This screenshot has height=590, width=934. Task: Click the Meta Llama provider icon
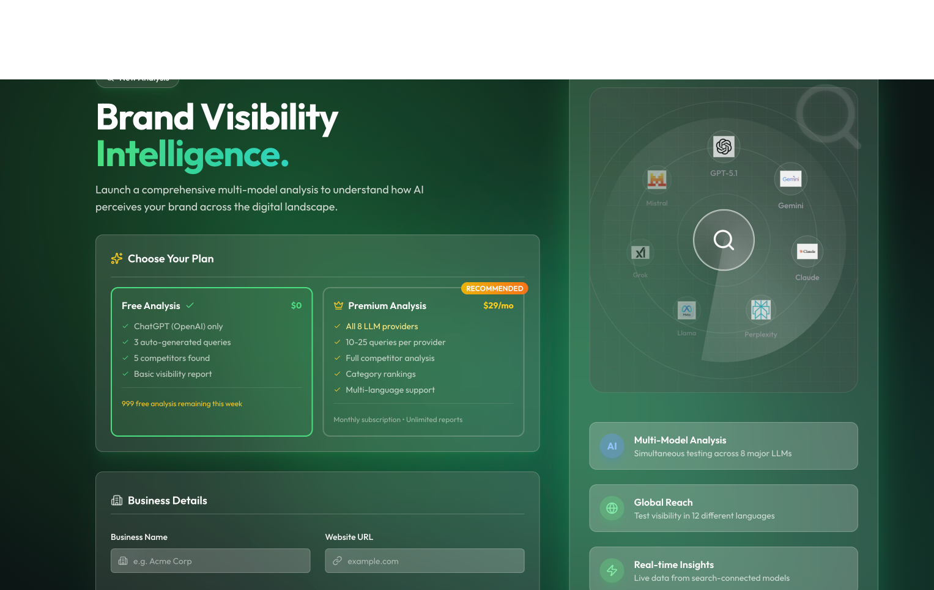tap(686, 310)
